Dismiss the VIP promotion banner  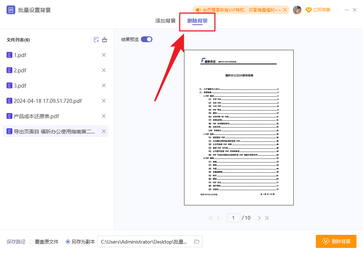285,10
